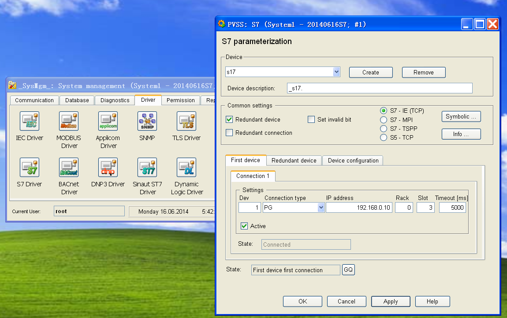Click the Timeout [ms] field
Screen dimensions: 507x318
[x=452, y=207]
